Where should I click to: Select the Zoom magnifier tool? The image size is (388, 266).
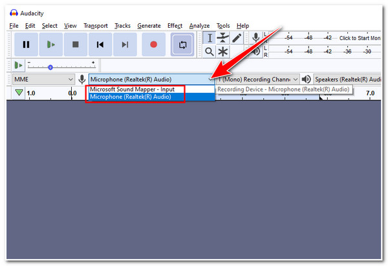210,52
